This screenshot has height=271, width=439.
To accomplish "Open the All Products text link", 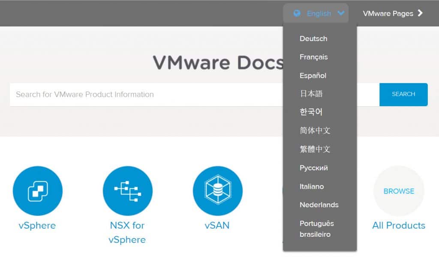I will point(399,226).
